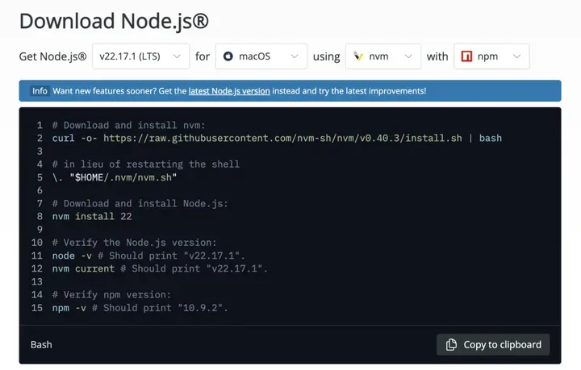Click the Info badge in the banner
The image size is (581, 370).
click(40, 91)
